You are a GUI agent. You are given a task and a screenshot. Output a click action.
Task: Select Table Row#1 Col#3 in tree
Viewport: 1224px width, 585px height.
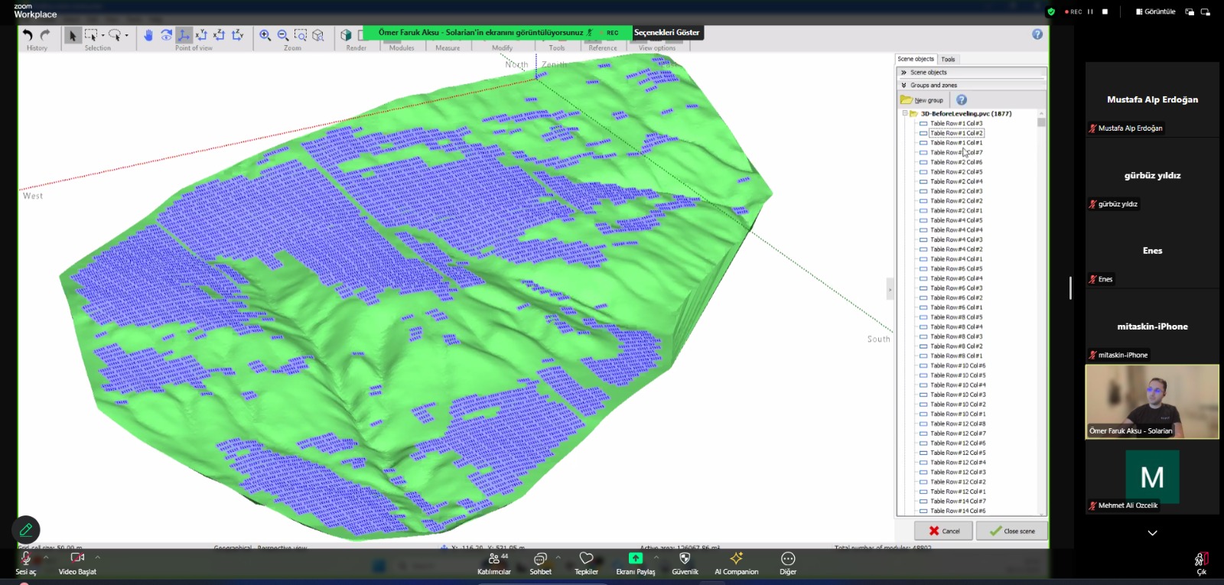[956, 123]
